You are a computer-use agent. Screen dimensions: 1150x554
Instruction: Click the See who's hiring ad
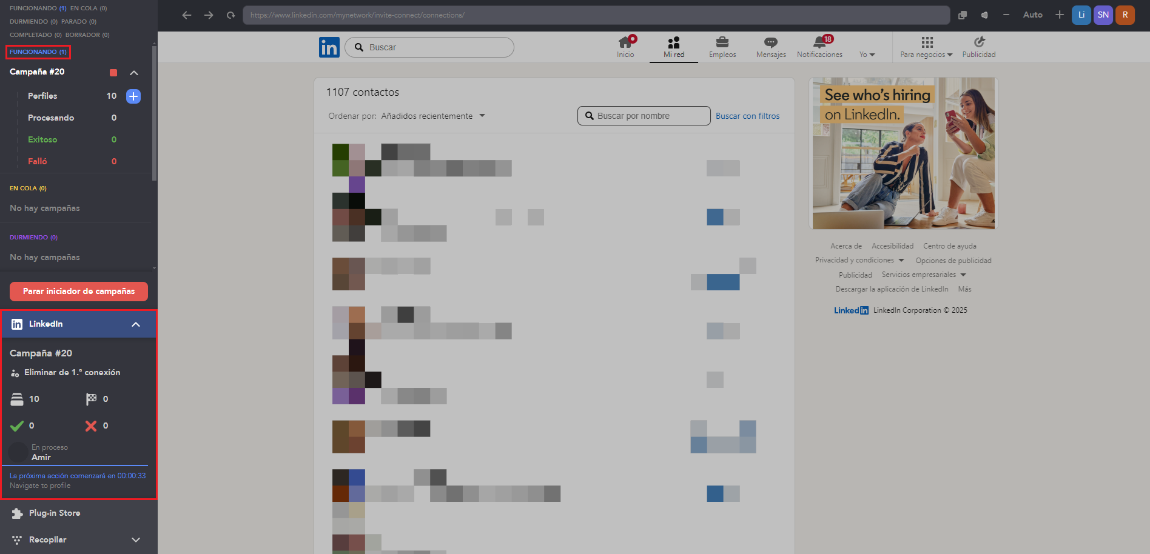(903, 153)
